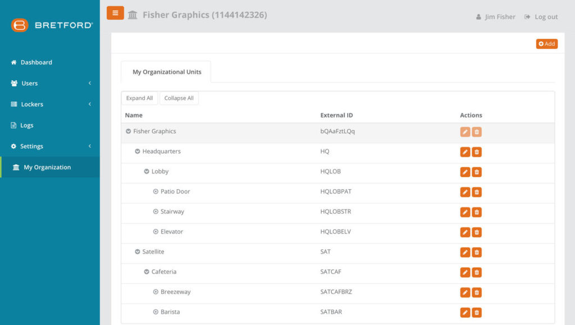Viewport: 575px width, 325px height.
Task: Delete the Stairway unit with trash icon
Action: (477, 212)
